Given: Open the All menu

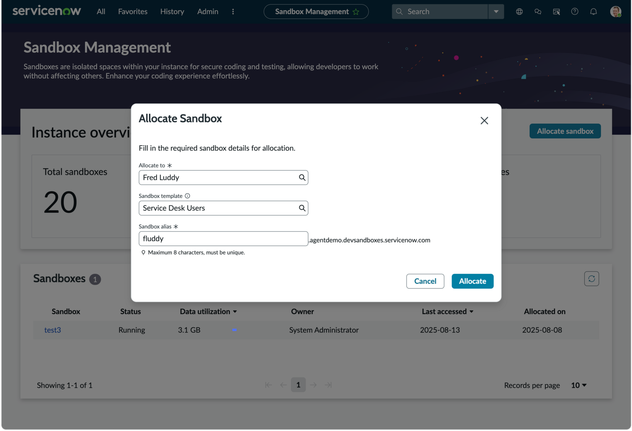Looking at the screenshot, I should click(101, 12).
